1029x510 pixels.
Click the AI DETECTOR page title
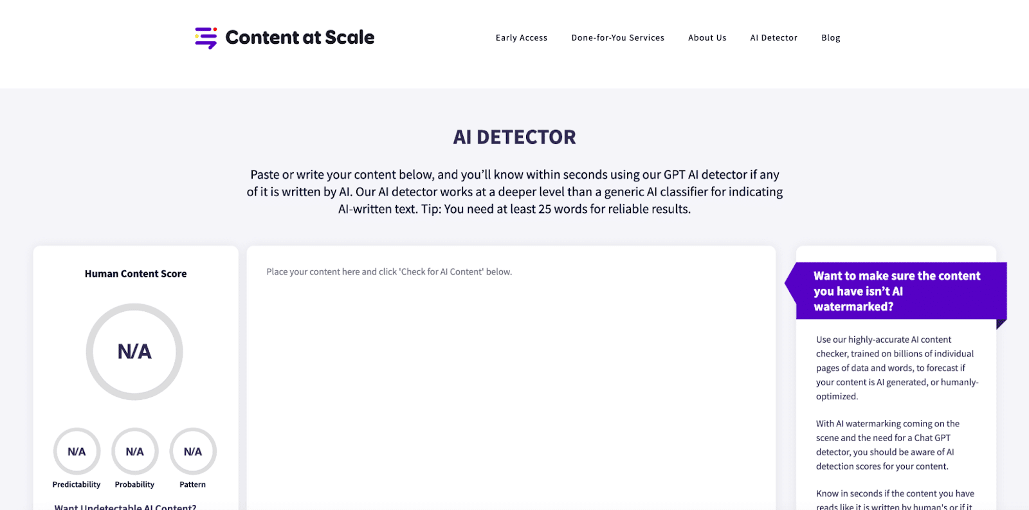[x=514, y=137]
